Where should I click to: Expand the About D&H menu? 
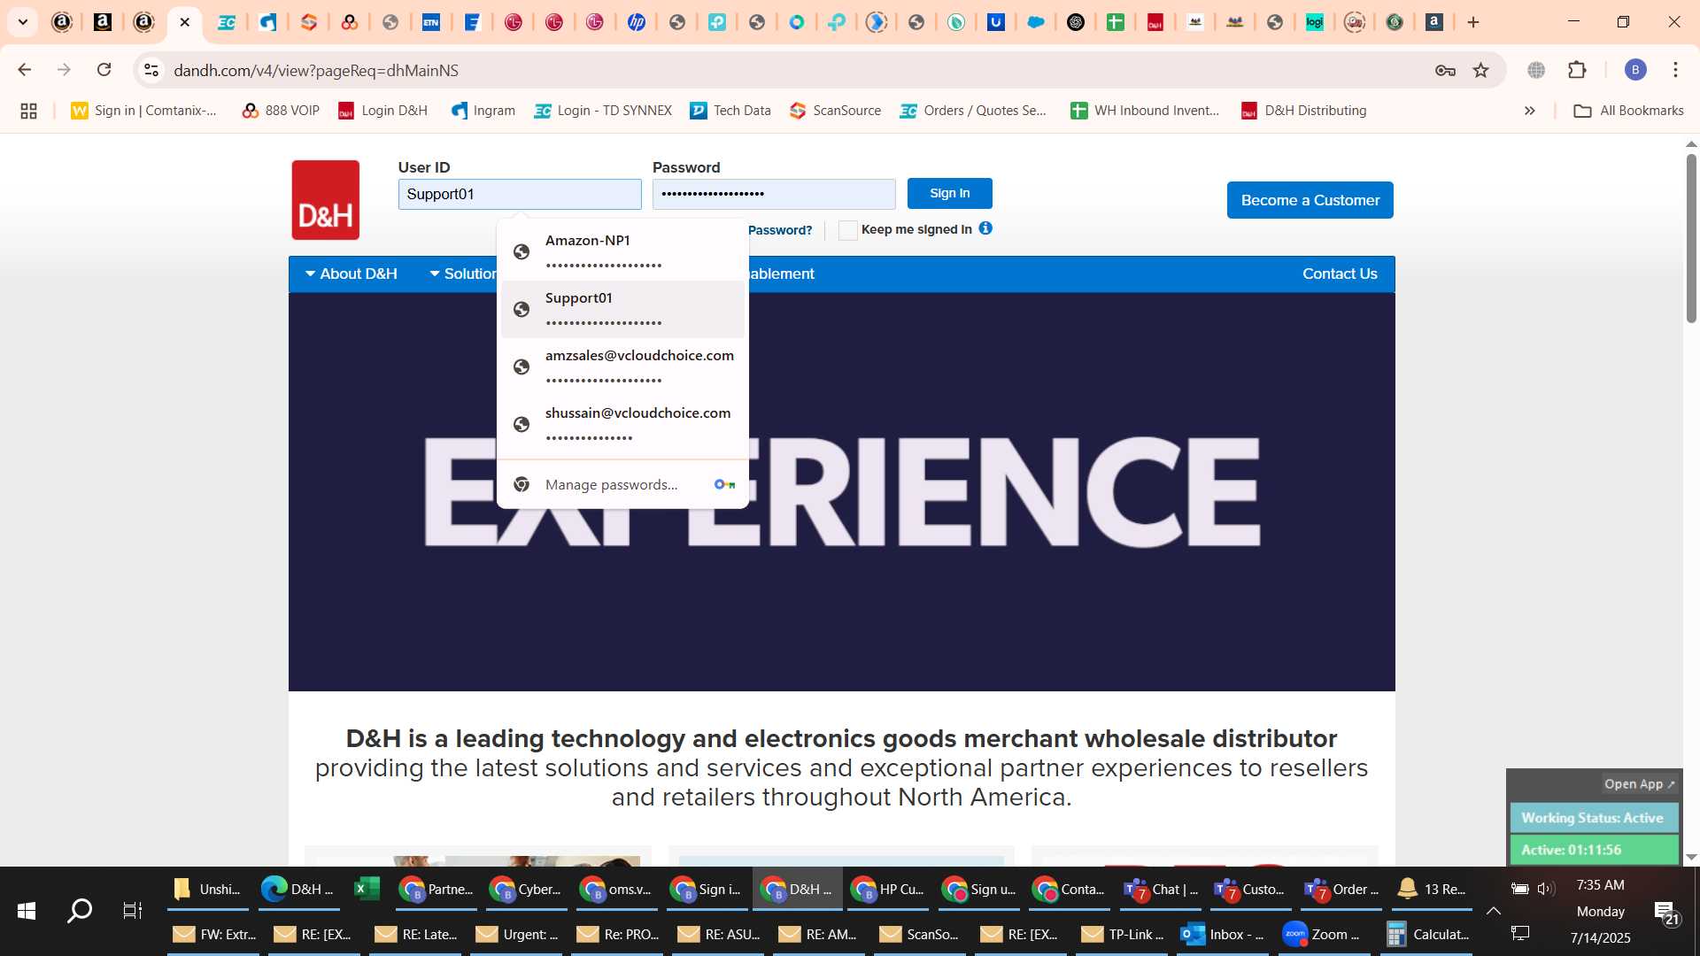pyautogui.click(x=351, y=274)
